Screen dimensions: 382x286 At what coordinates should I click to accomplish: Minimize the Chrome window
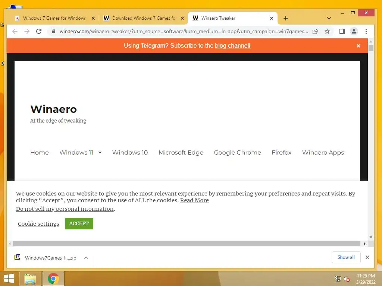coord(343,13)
